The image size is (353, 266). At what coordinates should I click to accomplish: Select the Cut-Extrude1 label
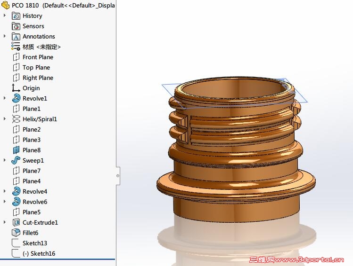41,222
